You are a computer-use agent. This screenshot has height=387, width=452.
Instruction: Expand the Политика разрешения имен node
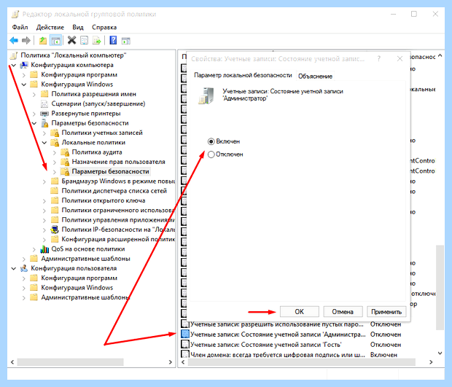click(x=34, y=94)
